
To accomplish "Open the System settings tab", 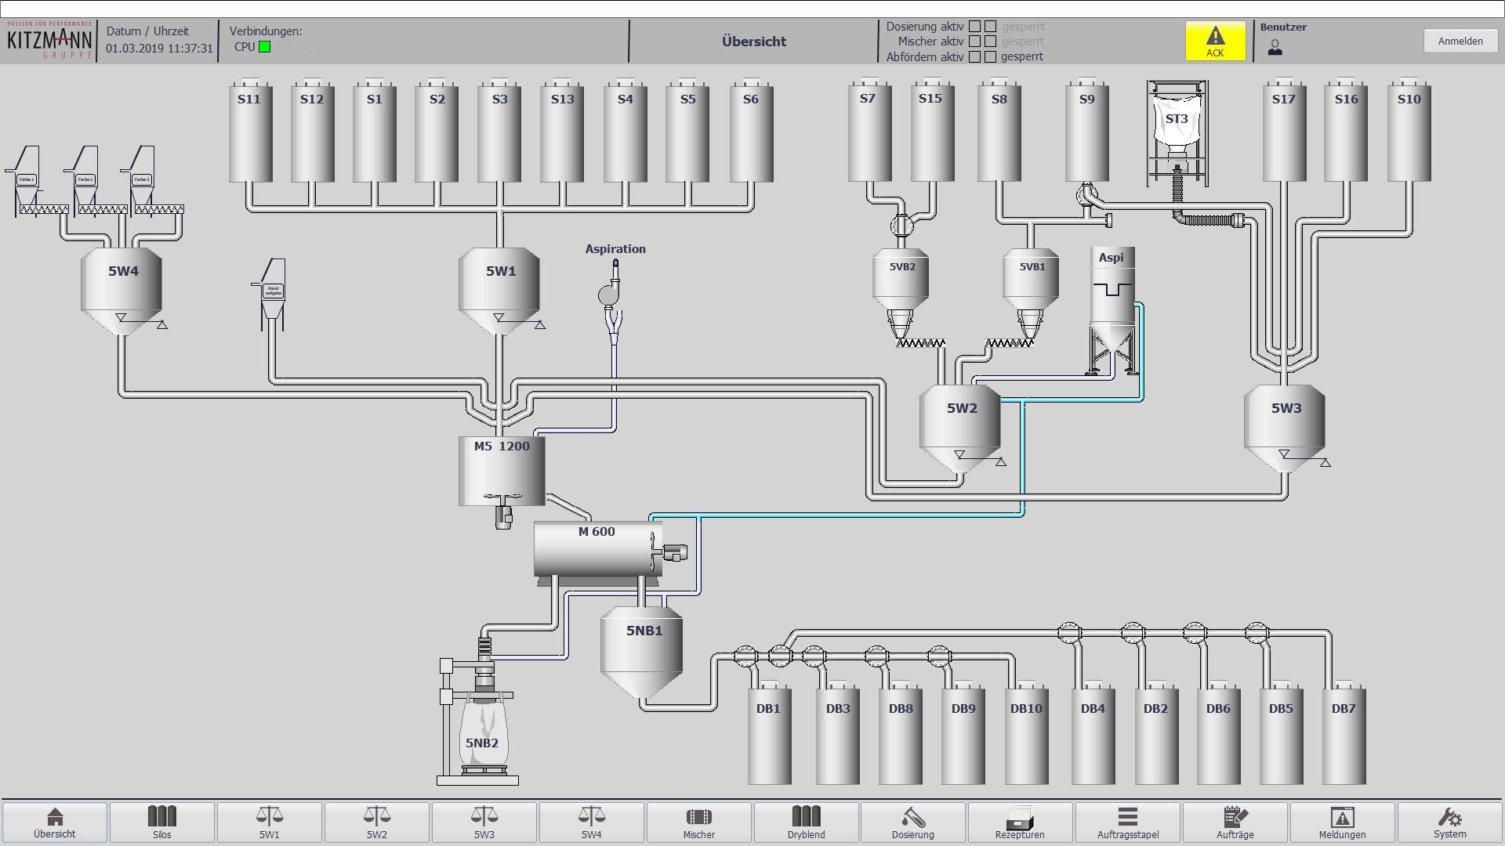I will coord(1450,822).
